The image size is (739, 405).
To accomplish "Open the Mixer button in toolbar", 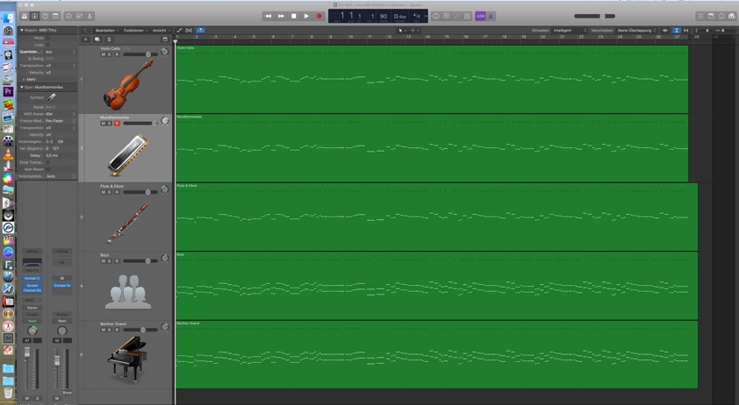I will [x=79, y=16].
